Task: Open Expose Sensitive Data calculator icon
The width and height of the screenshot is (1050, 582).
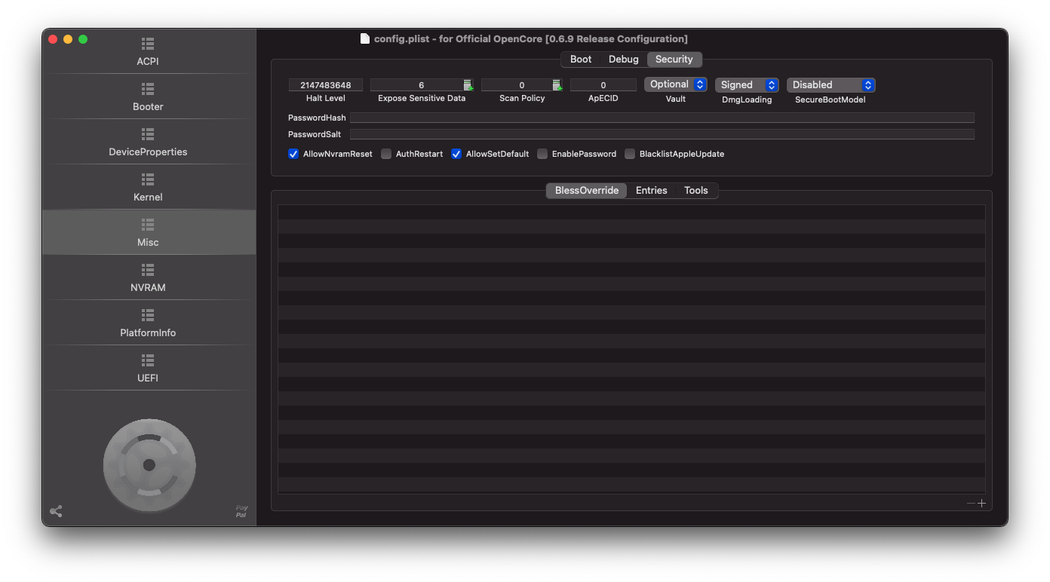Action: click(468, 85)
